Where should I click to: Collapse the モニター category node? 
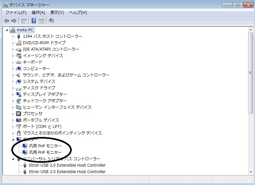pyautogui.click(x=13, y=140)
